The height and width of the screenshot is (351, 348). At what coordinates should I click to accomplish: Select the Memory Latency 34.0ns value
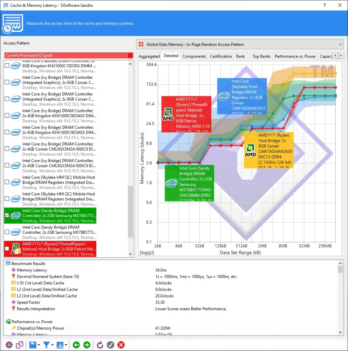pyautogui.click(x=161, y=270)
